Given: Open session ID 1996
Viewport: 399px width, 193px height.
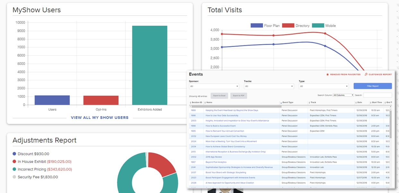Looking at the screenshot, I should click(x=193, y=115).
